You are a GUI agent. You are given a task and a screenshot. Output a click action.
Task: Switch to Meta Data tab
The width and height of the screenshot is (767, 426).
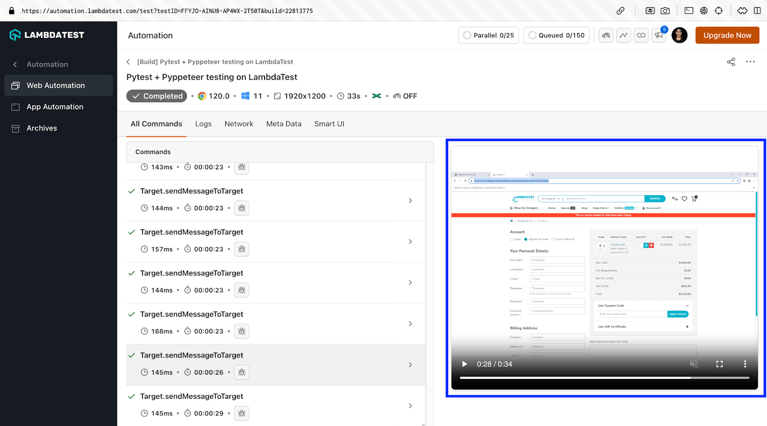click(x=284, y=124)
